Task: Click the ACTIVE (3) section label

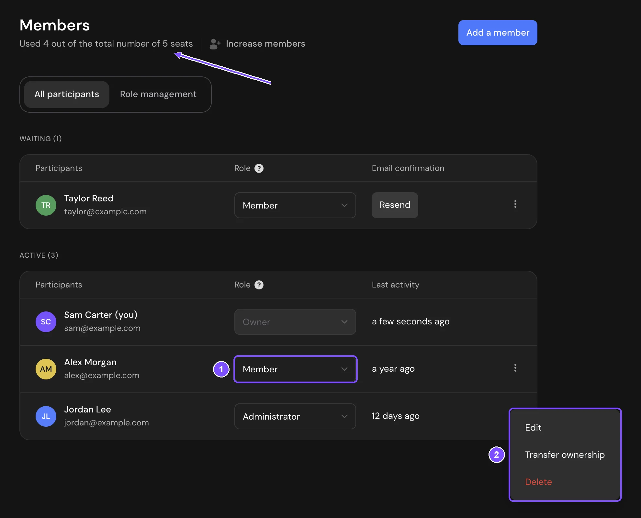Action: tap(39, 255)
